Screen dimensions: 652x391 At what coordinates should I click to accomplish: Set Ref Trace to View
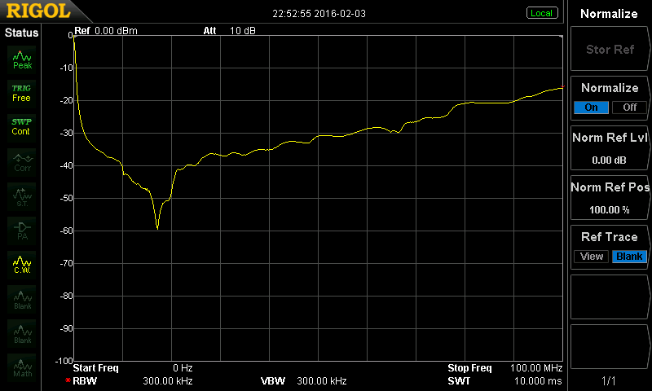pyautogui.click(x=592, y=257)
